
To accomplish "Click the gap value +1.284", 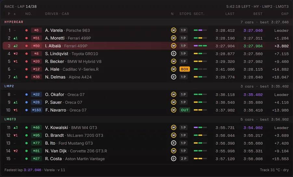I will coord(281,38).
